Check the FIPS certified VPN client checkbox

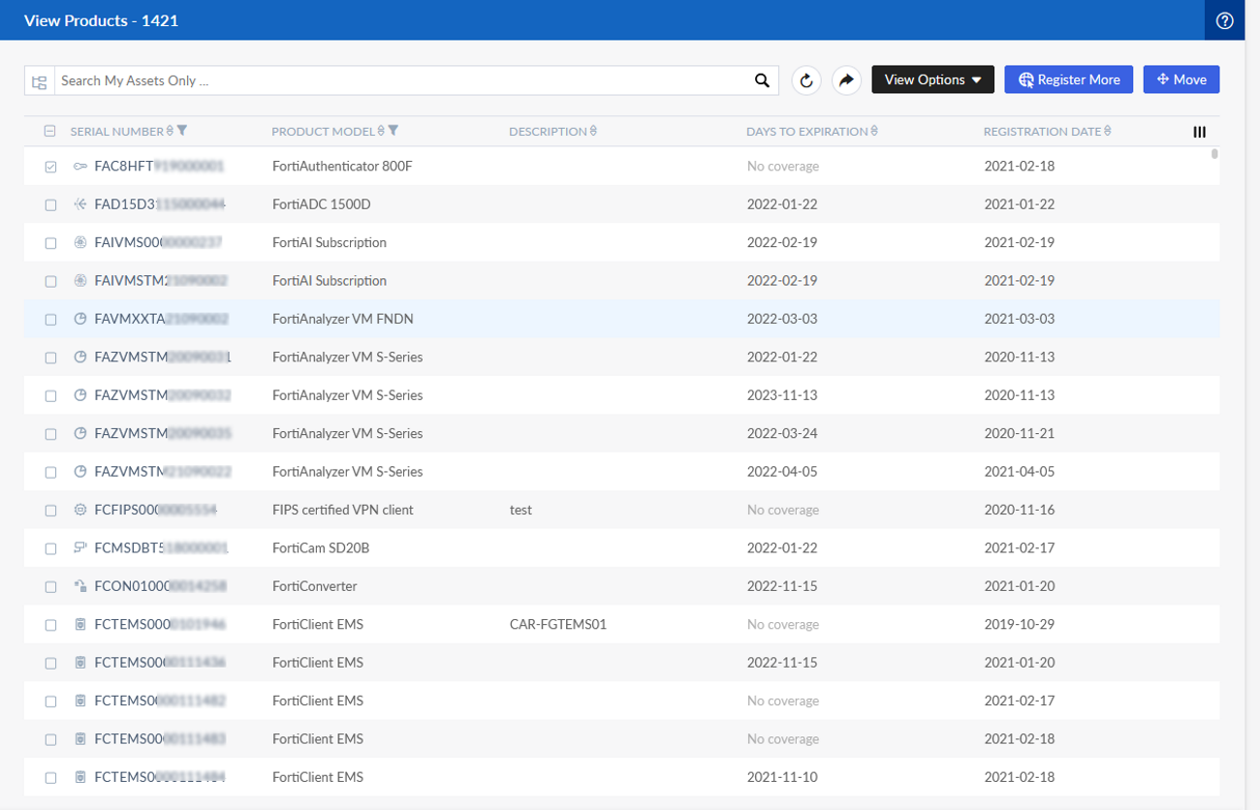[x=50, y=511]
